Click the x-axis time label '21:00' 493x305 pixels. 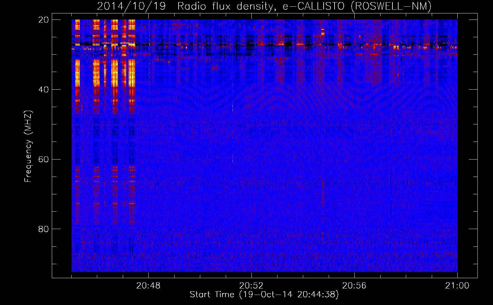(x=457, y=286)
